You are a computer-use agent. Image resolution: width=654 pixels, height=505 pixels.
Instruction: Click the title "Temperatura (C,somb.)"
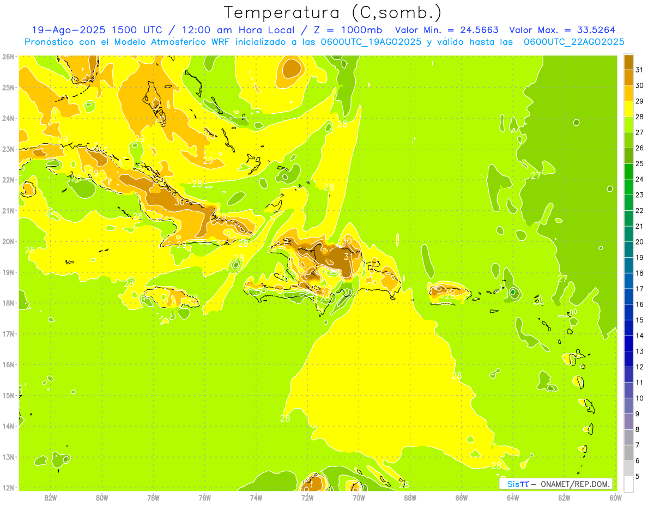coord(332,13)
